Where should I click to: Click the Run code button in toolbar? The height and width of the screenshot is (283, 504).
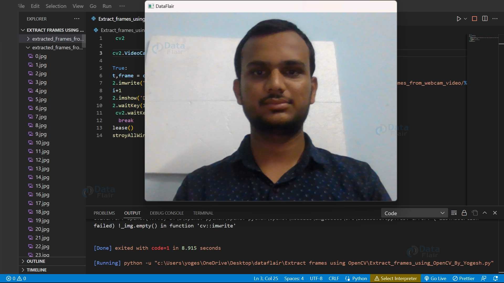(458, 19)
